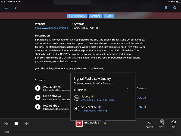Select the Jazz tag

point(109,16)
